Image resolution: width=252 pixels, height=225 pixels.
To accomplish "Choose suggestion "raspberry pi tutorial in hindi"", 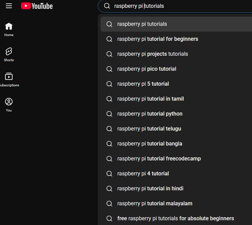I will pos(176,189).
